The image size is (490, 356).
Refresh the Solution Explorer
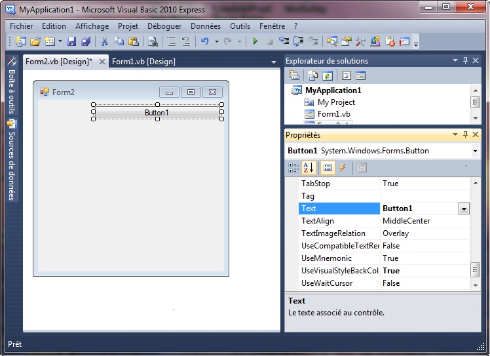tap(327, 75)
